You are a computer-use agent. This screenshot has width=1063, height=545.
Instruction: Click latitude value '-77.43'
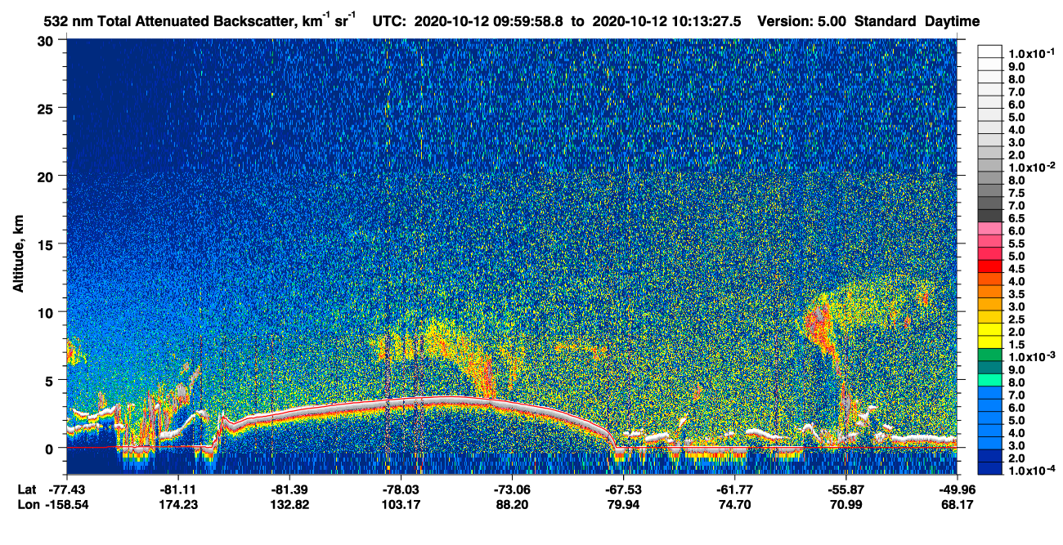[x=68, y=489]
